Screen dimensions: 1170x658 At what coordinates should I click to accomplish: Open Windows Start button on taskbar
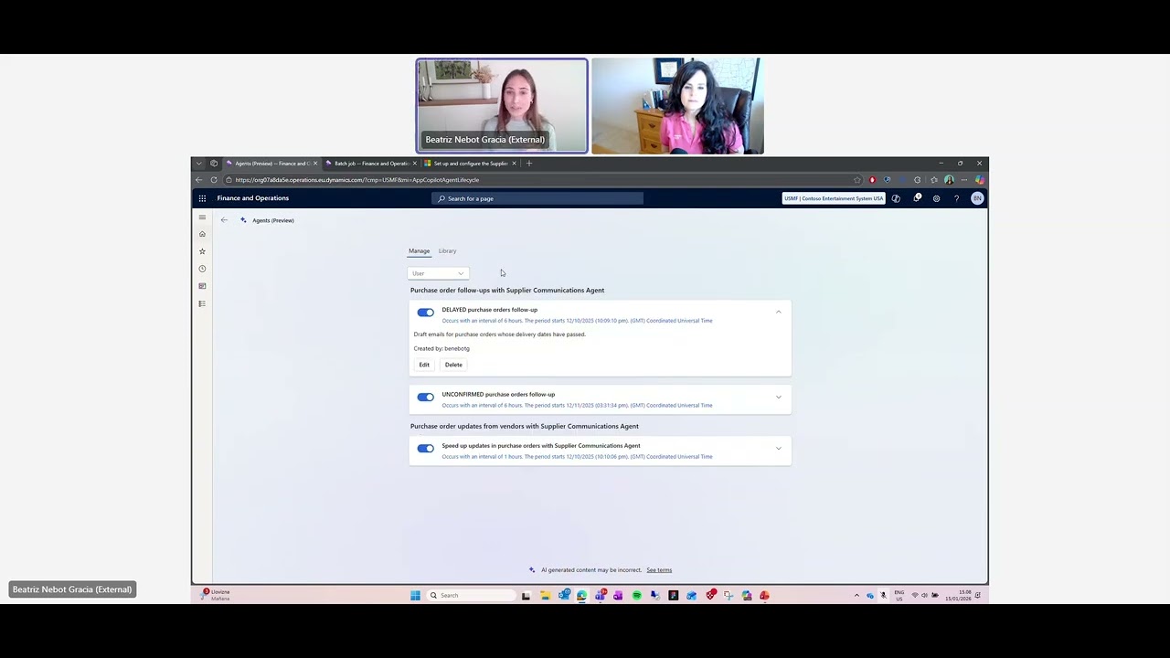click(x=415, y=596)
